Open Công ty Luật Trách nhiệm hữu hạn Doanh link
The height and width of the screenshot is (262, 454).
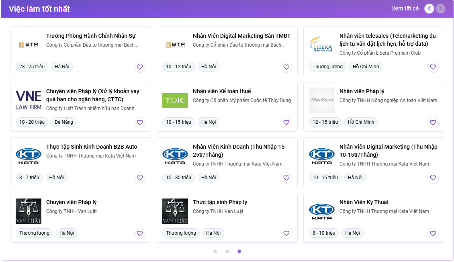click(92, 108)
